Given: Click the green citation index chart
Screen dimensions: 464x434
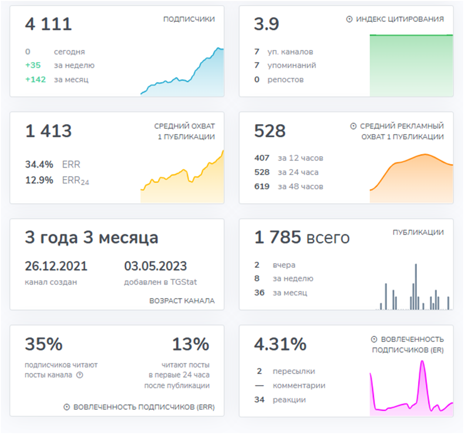Looking at the screenshot, I should [x=411, y=66].
